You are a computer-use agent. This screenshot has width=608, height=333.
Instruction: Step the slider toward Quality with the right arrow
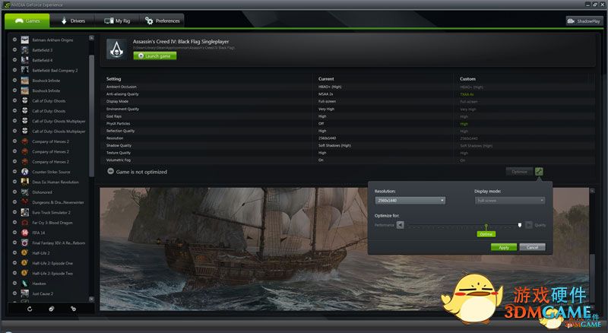click(528, 225)
